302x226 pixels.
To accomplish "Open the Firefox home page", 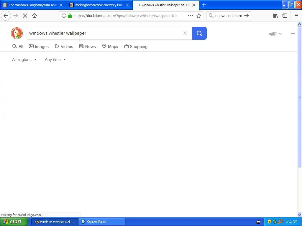I will (x=35, y=16).
